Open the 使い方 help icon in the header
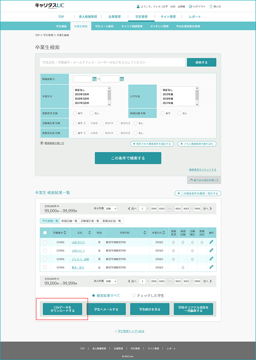Screen dimensions: 256x360 (211, 6)
